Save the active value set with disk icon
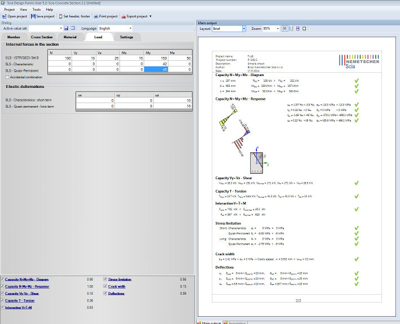This screenshot has width=400, height=324. tap(66, 28)
